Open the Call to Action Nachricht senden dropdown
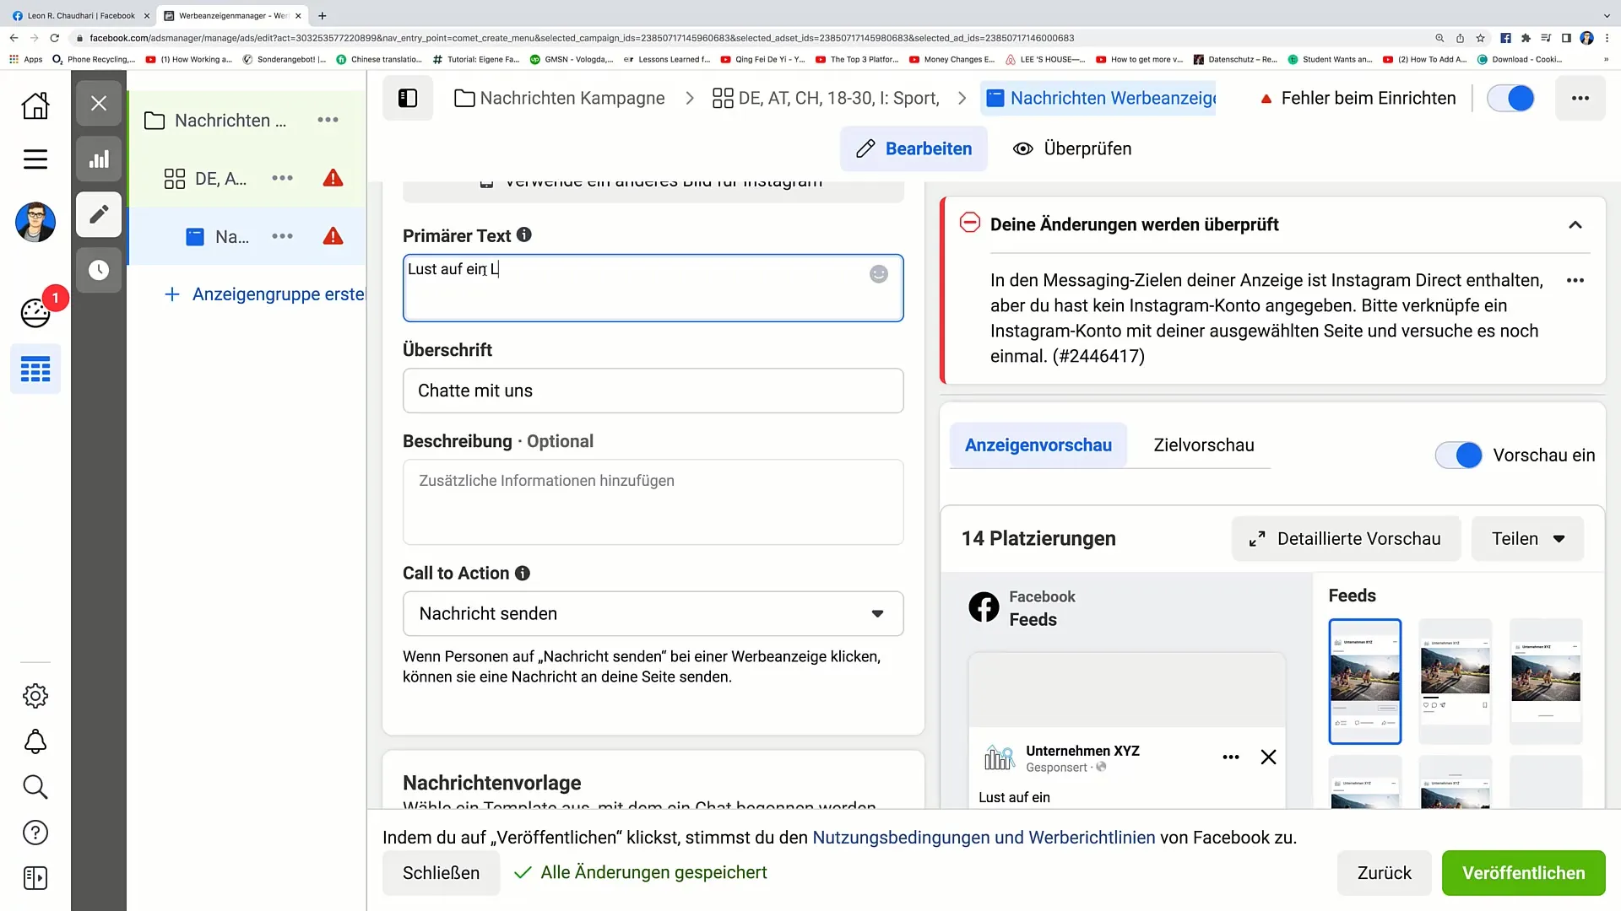This screenshot has width=1621, height=911. pyautogui.click(x=653, y=613)
